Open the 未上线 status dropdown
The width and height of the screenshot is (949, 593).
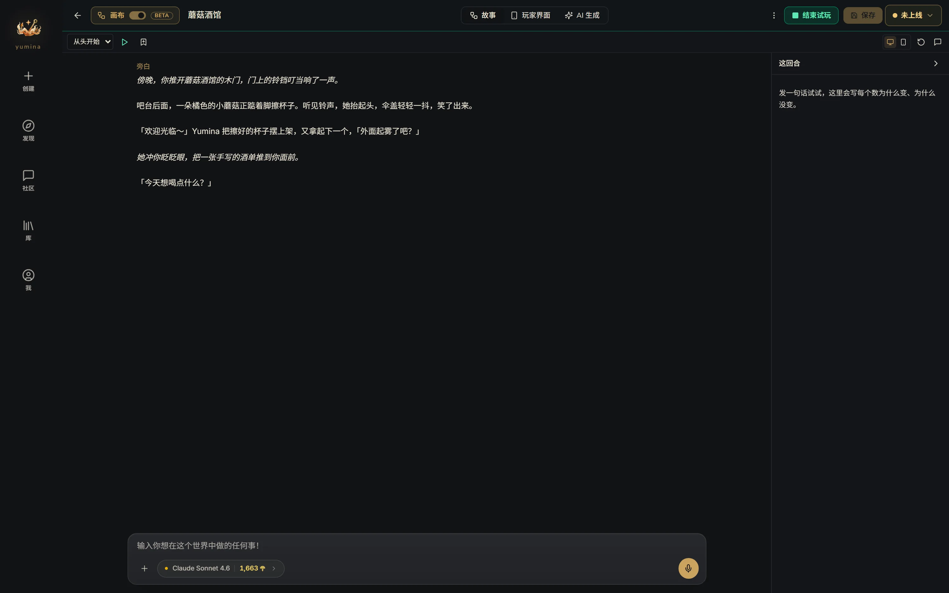pyautogui.click(x=913, y=15)
